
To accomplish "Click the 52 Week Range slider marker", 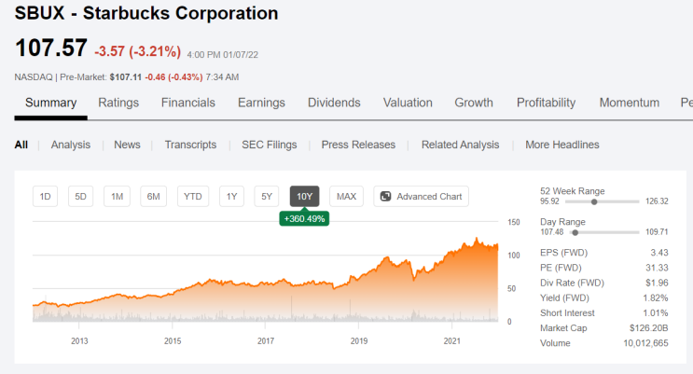I will [594, 201].
